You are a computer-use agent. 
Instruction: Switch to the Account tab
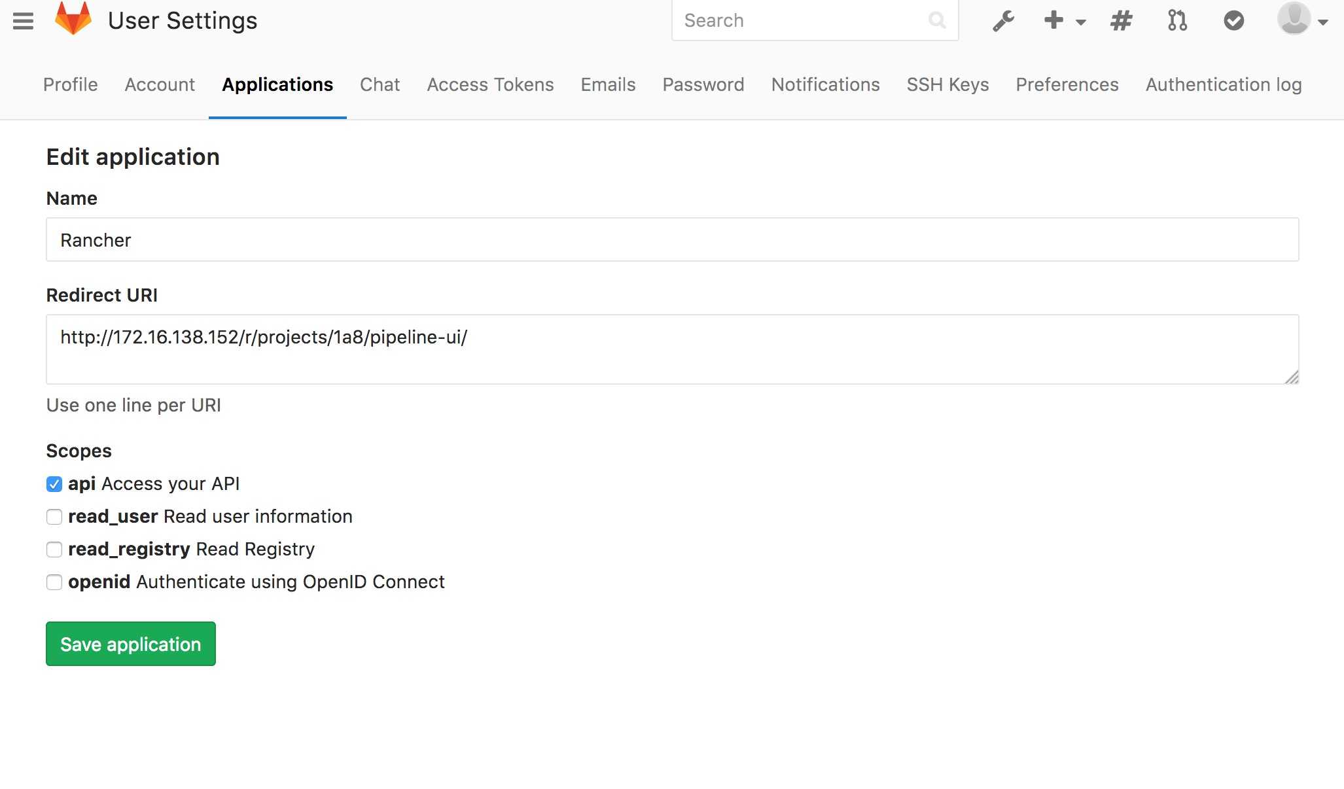pyautogui.click(x=160, y=84)
